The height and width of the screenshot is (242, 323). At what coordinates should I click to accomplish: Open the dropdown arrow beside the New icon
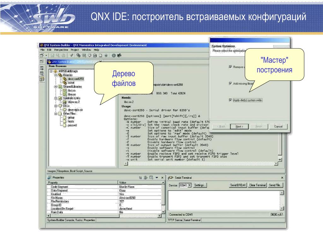[x=46, y=55]
